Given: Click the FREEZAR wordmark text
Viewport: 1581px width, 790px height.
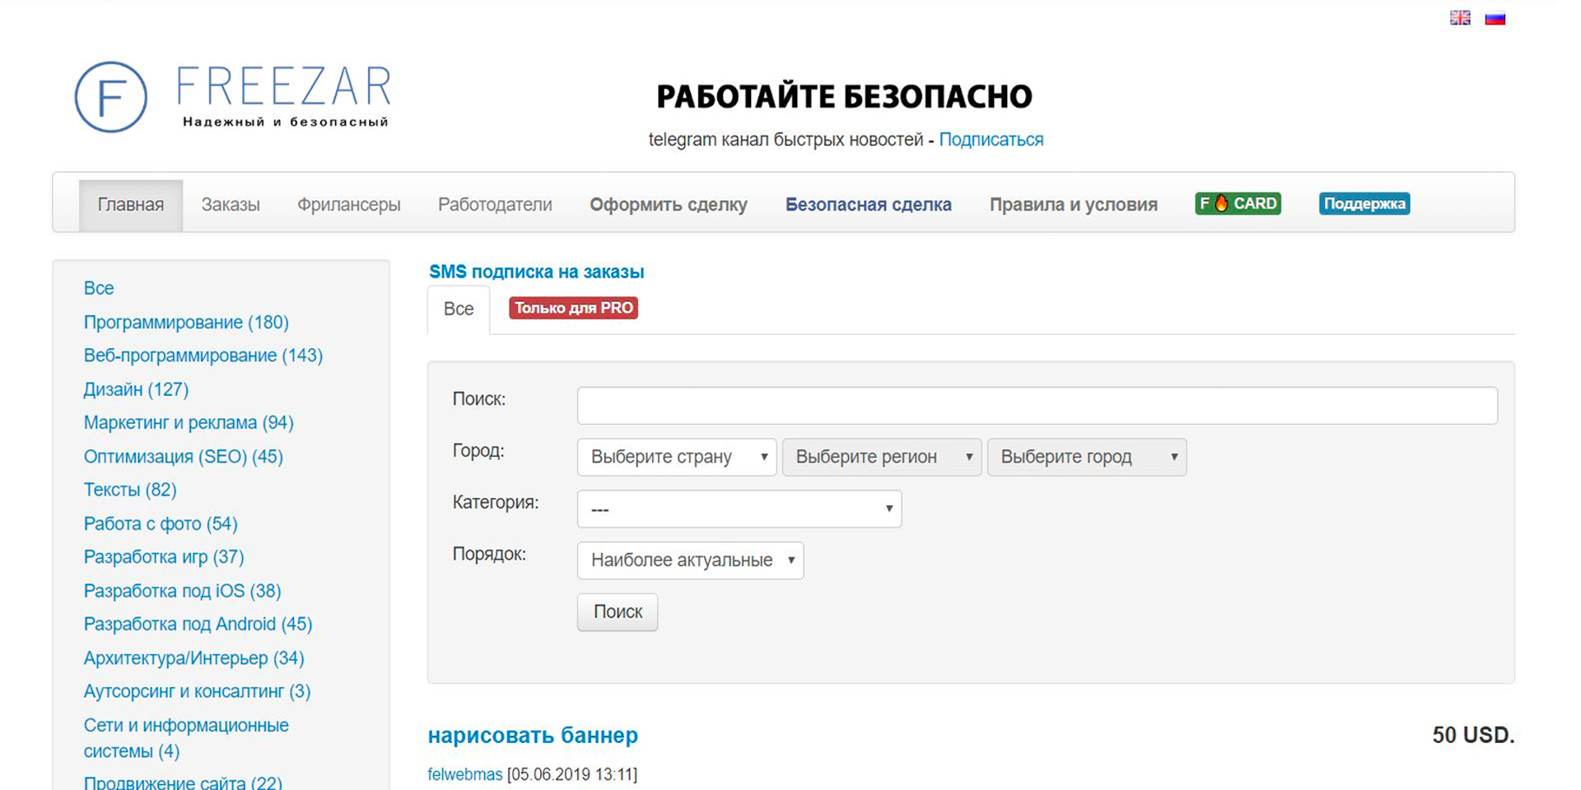Looking at the screenshot, I should [284, 86].
